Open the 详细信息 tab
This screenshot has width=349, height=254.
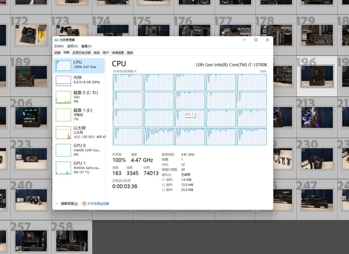pyautogui.click(x=118, y=52)
